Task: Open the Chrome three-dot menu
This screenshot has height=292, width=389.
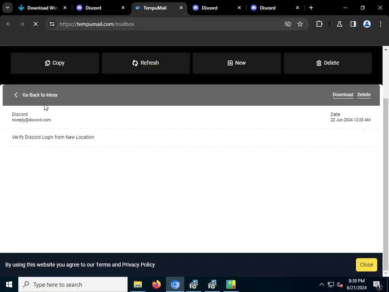Action: click(x=381, y=24)
